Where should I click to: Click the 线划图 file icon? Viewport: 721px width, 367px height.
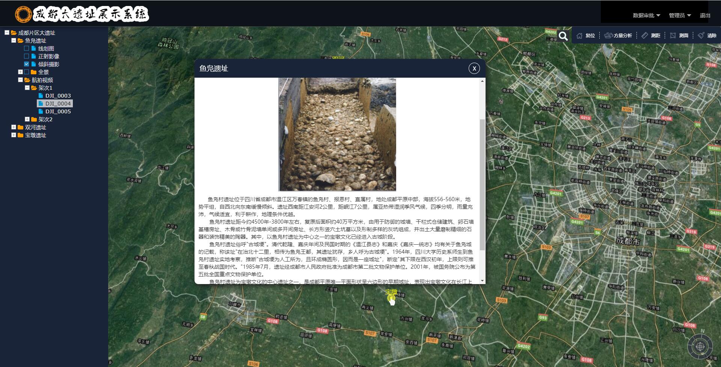(34, 48)
